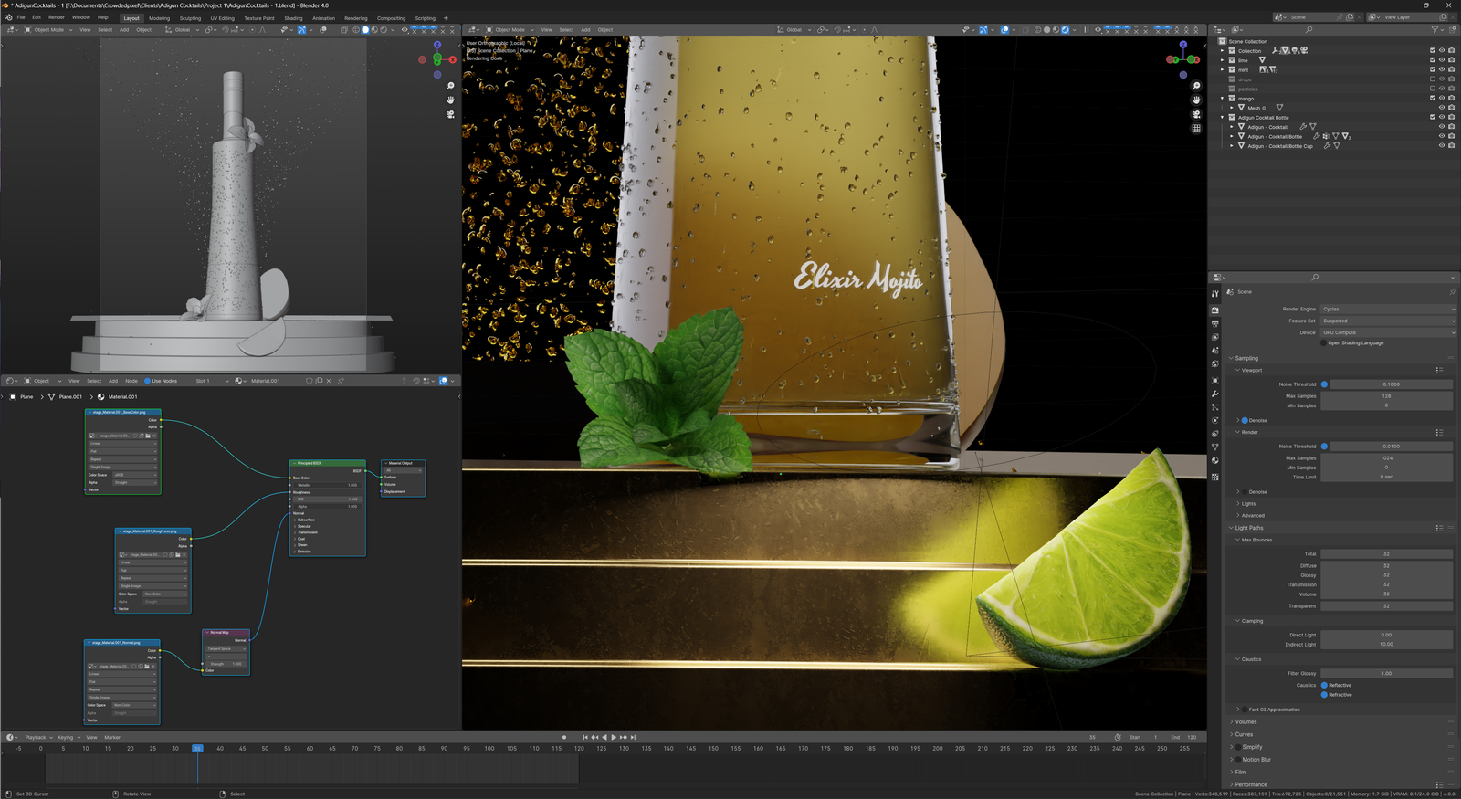Open the View Layer properties tab
1461x799 pixels.
1215,337
